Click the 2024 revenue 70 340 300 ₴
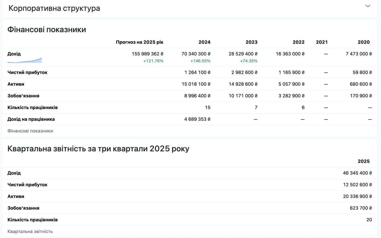 [196, 54]
